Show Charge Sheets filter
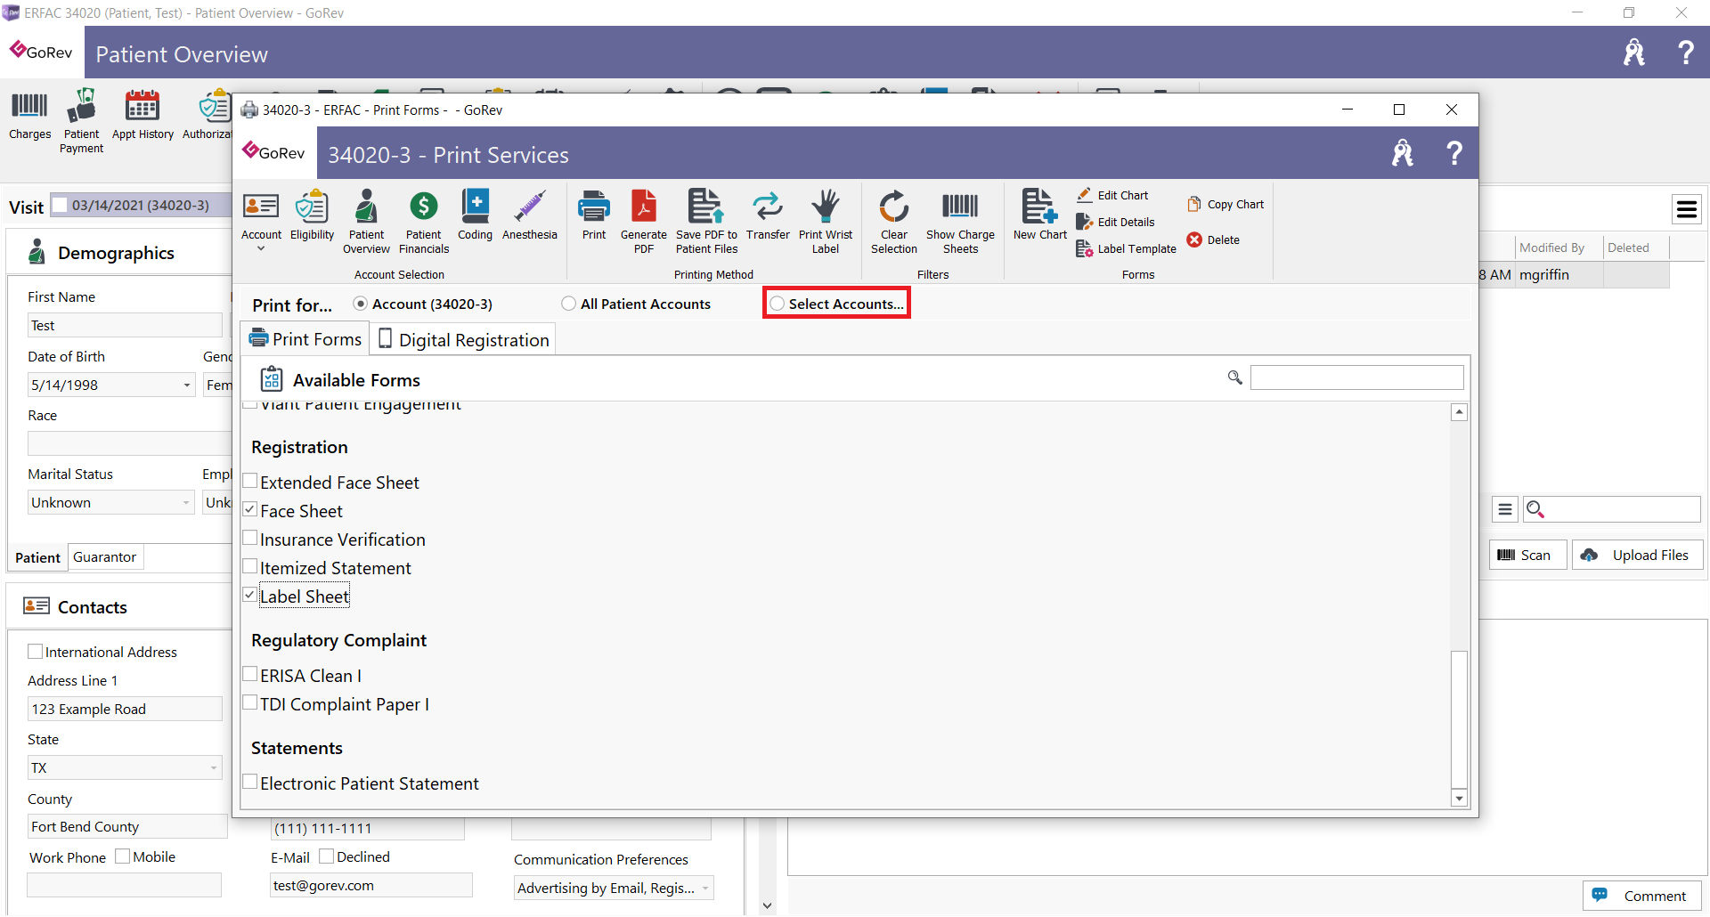Screen dimensions: 1710x917 coord(960,222)
